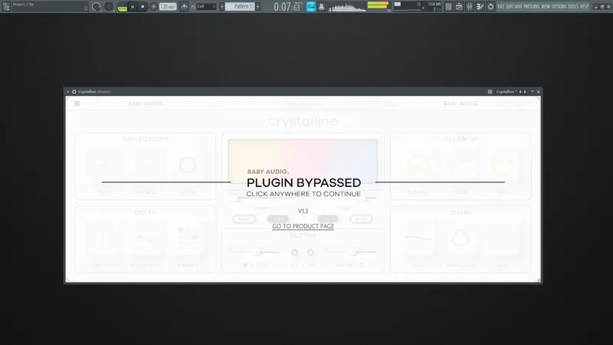613x345 pixels.
Task: Minimize the Crystalline plugin window
Action: [x=532, y=91]
